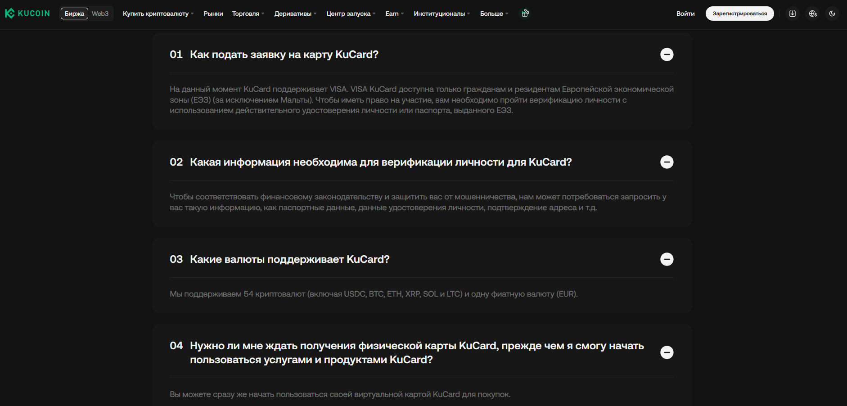This screenshot has width=847, height=406.
Task: Collapse question 03 with minus icon
Action: click(x=667, y=259)
